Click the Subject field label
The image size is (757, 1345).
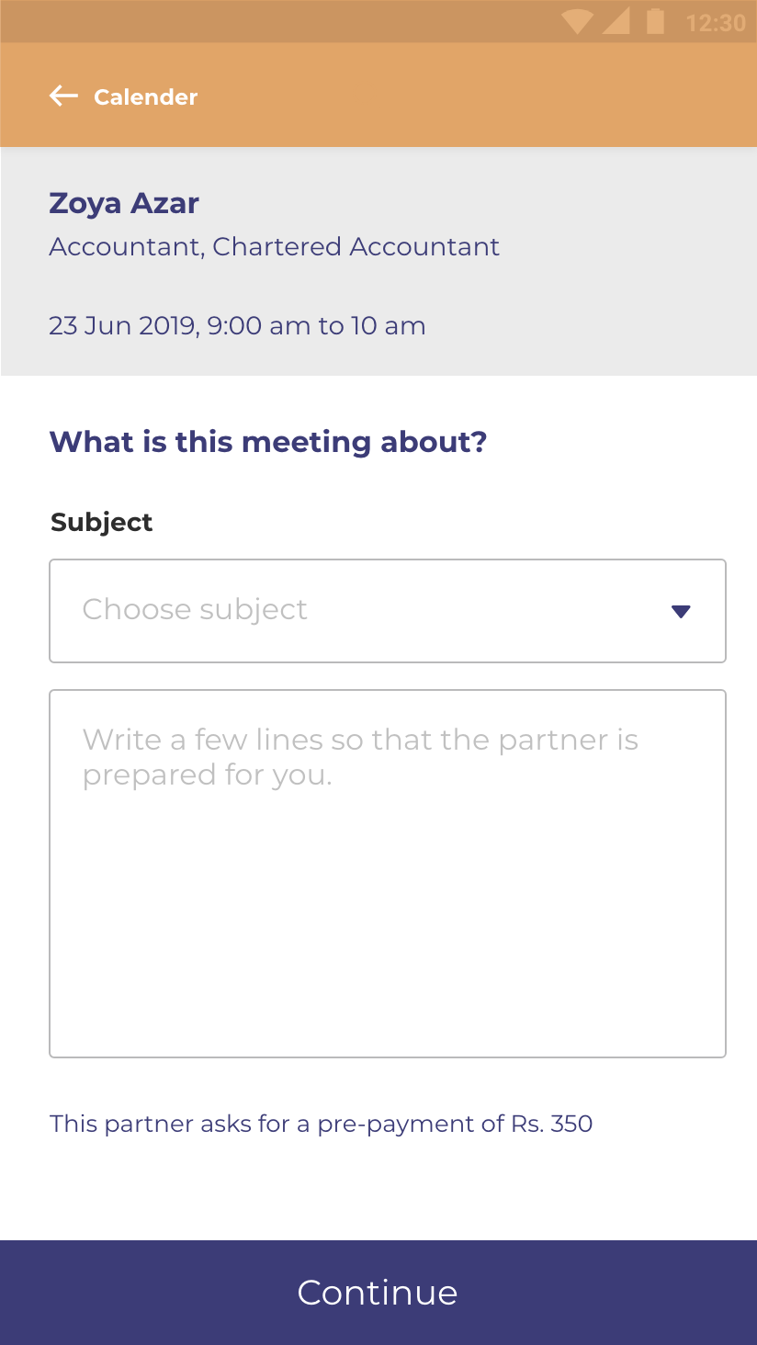click(x=101, y=522)
